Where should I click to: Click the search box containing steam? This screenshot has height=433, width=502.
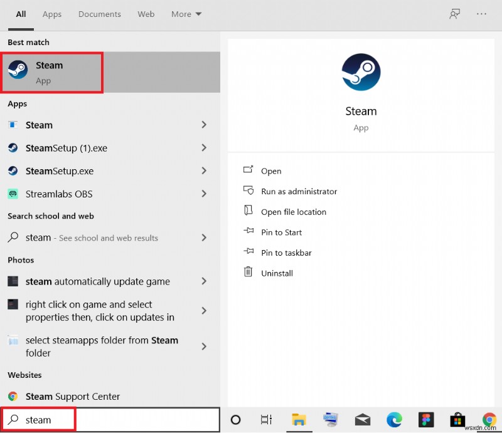click(110, 420)
